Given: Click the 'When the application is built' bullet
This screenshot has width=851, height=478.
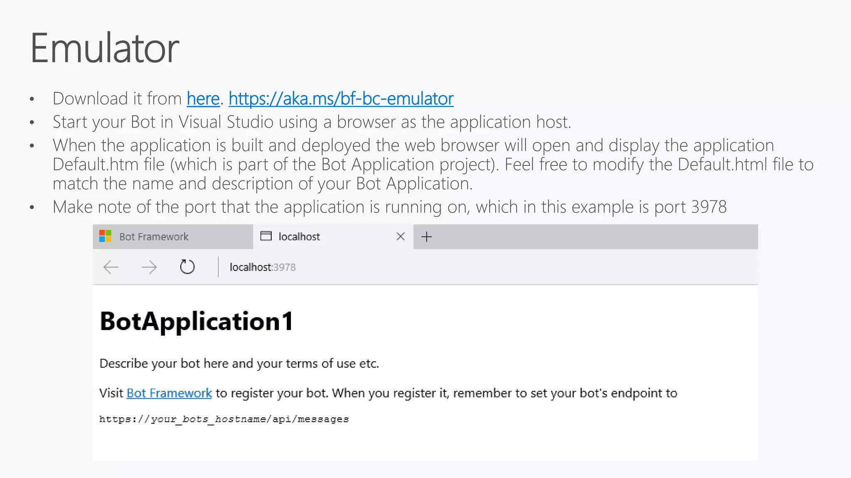Looking at the screenshot, I should pos(433,164).
